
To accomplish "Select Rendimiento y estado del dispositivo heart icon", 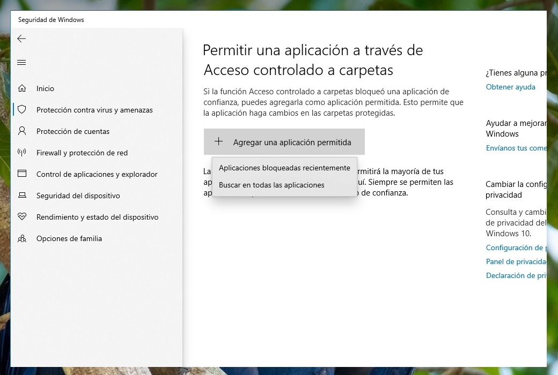I will pyautogui.click(x=21, y=217).
